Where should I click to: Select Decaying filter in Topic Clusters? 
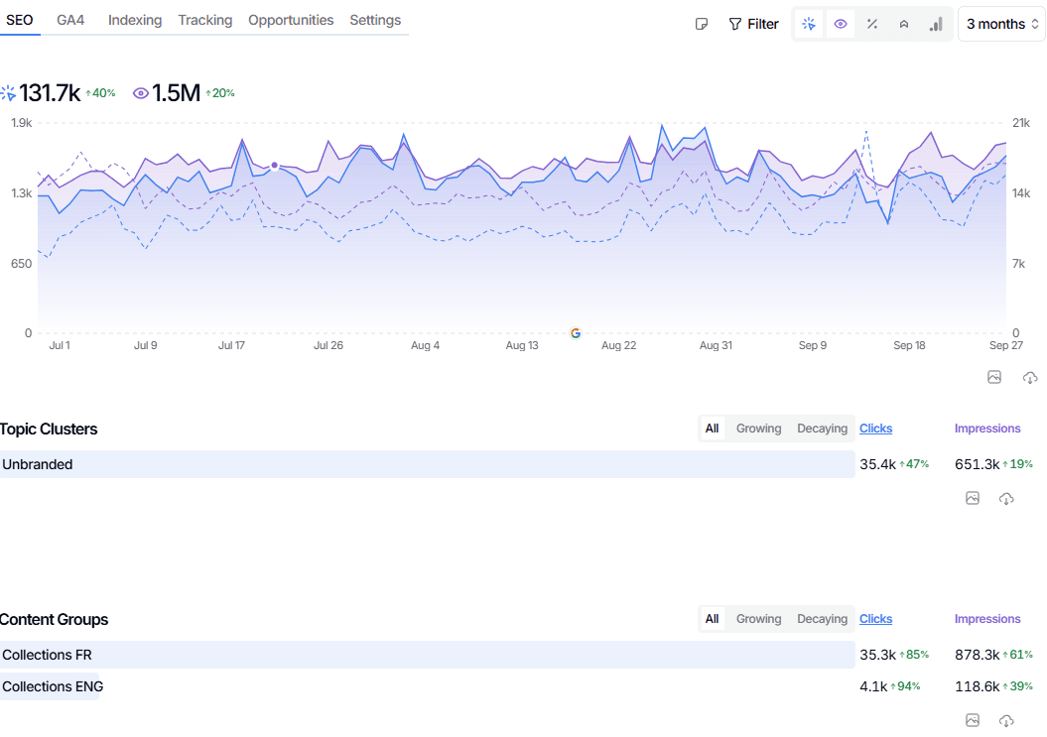click(x=822, y=429)
